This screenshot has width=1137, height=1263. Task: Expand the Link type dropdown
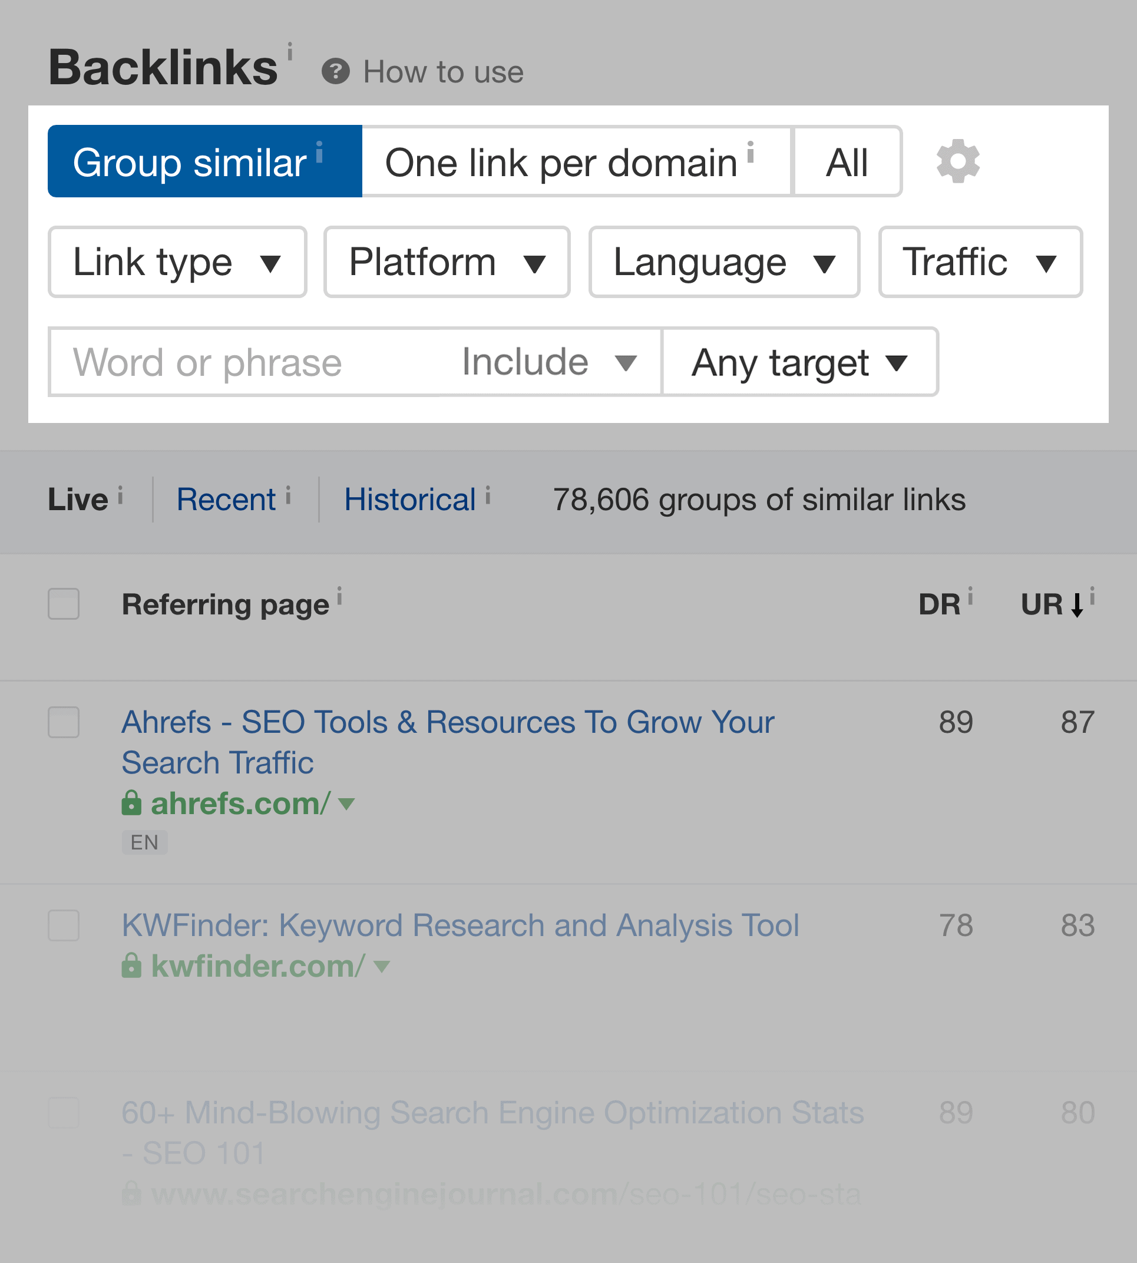(x=179, y=262)
